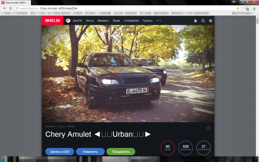259x162 pixels.
Task: Click the Jura7ik username link
Action: click(x=77, y=21)
